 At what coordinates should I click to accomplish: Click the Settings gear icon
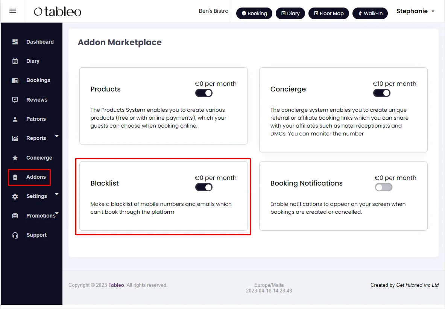(x=15, y=196)
